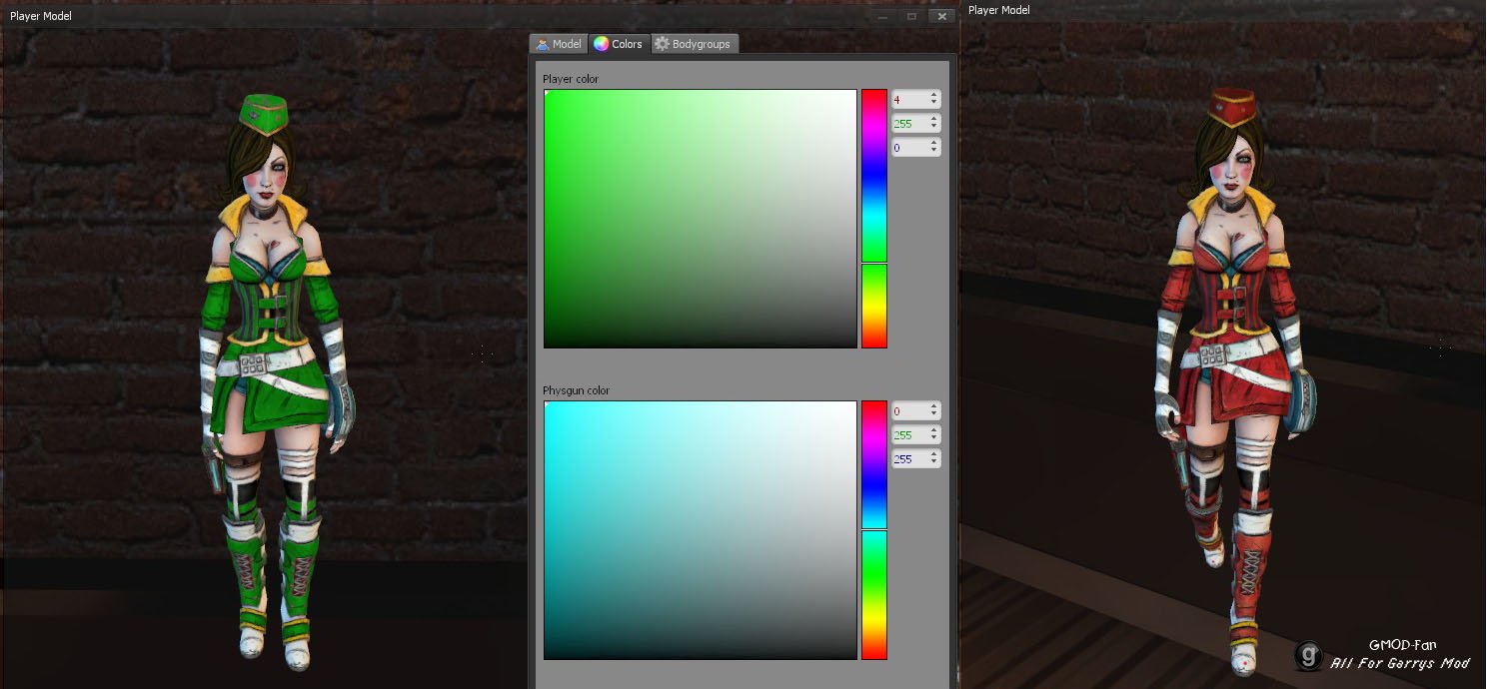This screenshot has height=689, width=1487.
Task: Minimize the left Player Model window
Action: pos(881,16)
